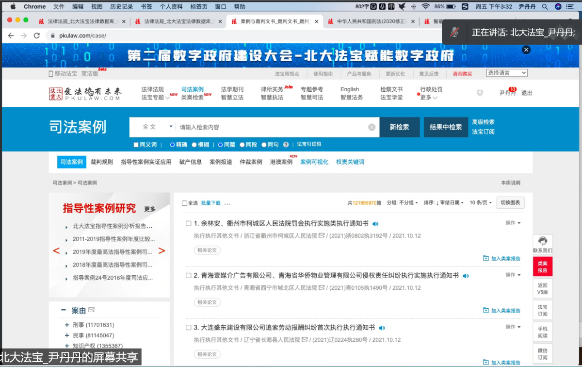The height and width of the screenshot is (367, 582).
Task: Switch to the 裁判规则 tab
Action: 101,162
